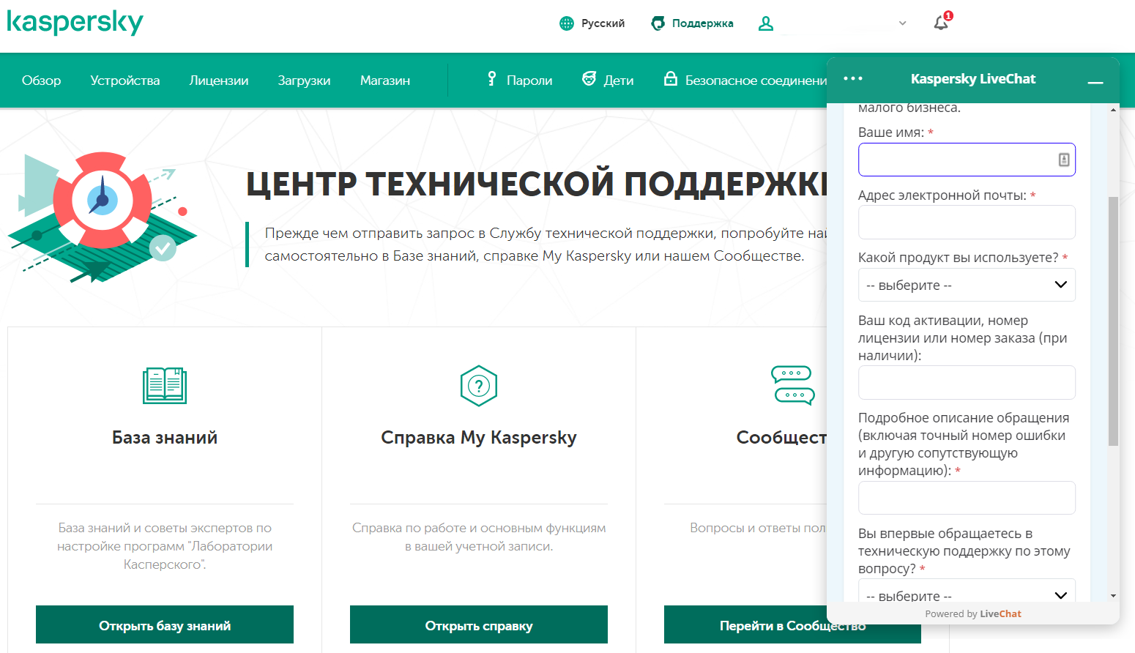Viewport: 1135px width, 653px height.
Task: Click the My Kaspersky help question icon
Action: (479, 386)
